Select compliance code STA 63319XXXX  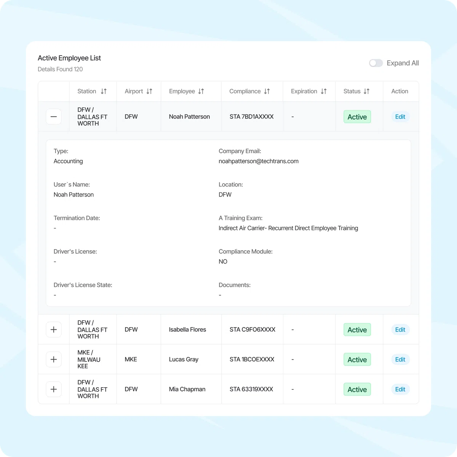(x=251, y=389)
